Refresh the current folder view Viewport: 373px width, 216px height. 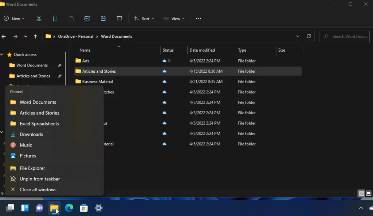(x=309, y=36)
